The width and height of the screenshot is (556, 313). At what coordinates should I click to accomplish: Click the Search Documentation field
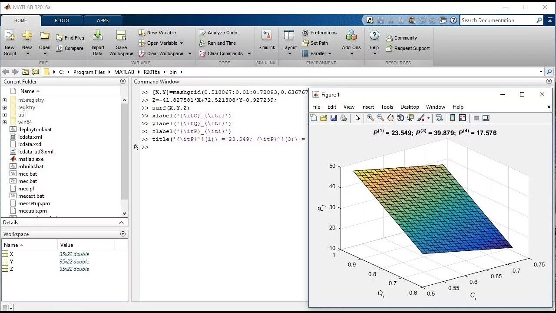click(498, 20)
